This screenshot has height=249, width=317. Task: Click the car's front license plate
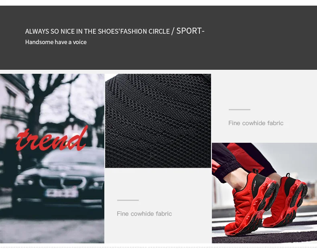(61, 193)
